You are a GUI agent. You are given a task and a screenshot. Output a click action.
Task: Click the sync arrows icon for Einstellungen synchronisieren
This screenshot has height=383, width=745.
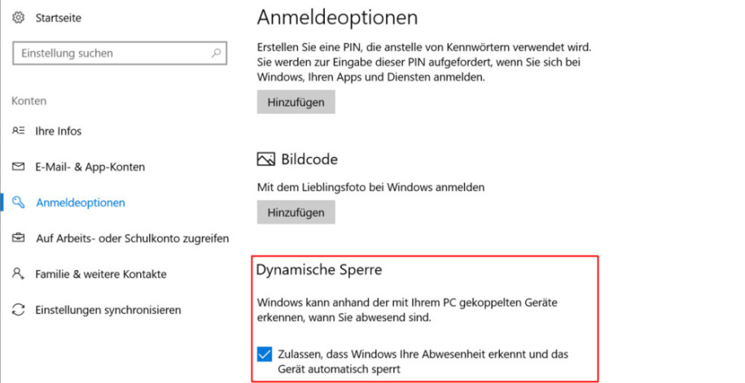click(18, 310)
